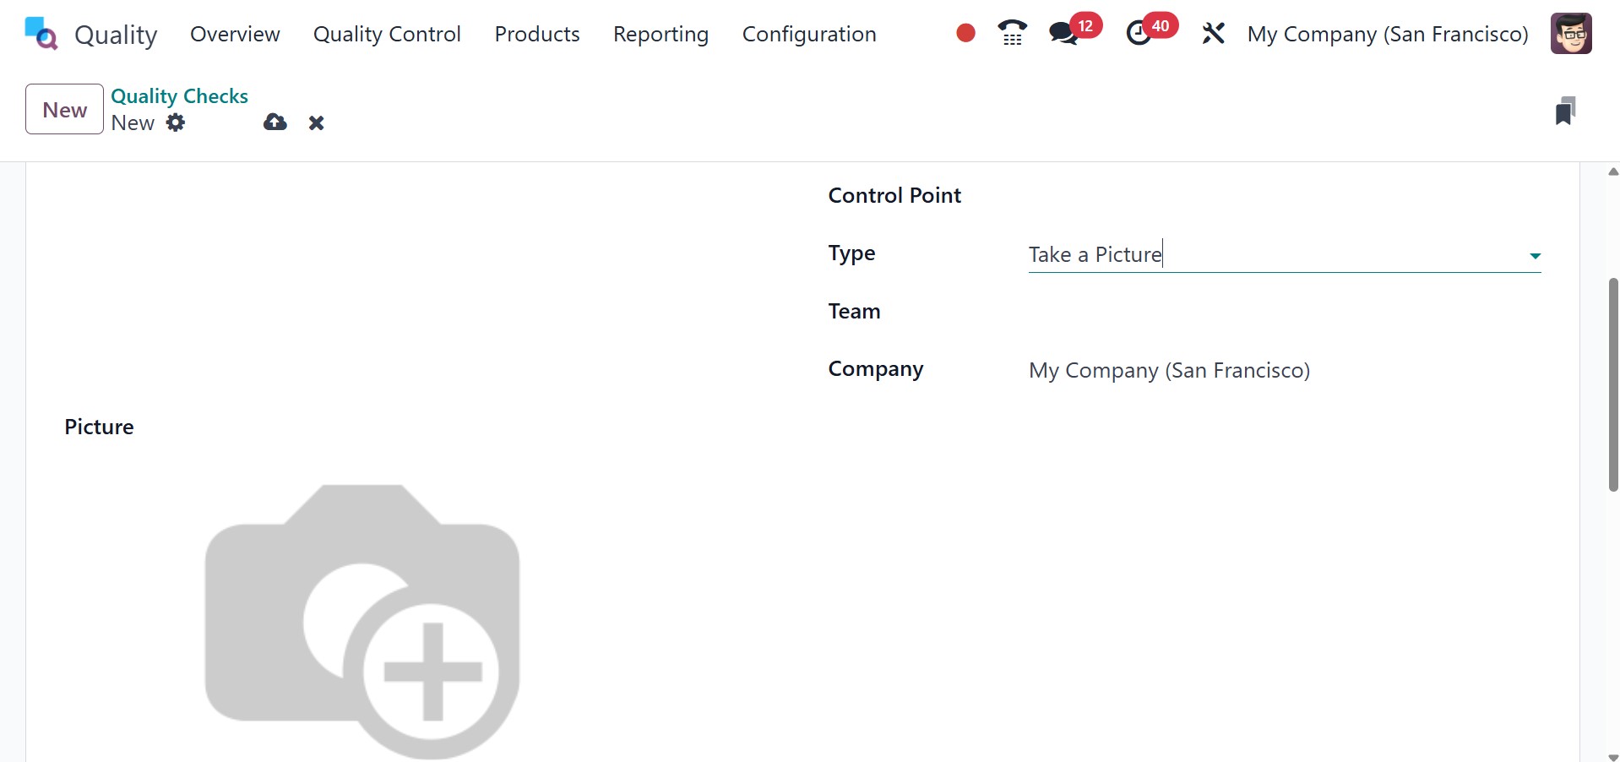Screen dimensions: 1620x762
Task: Open the debug tools wrench icon
Action: [x=1213, y=34]
